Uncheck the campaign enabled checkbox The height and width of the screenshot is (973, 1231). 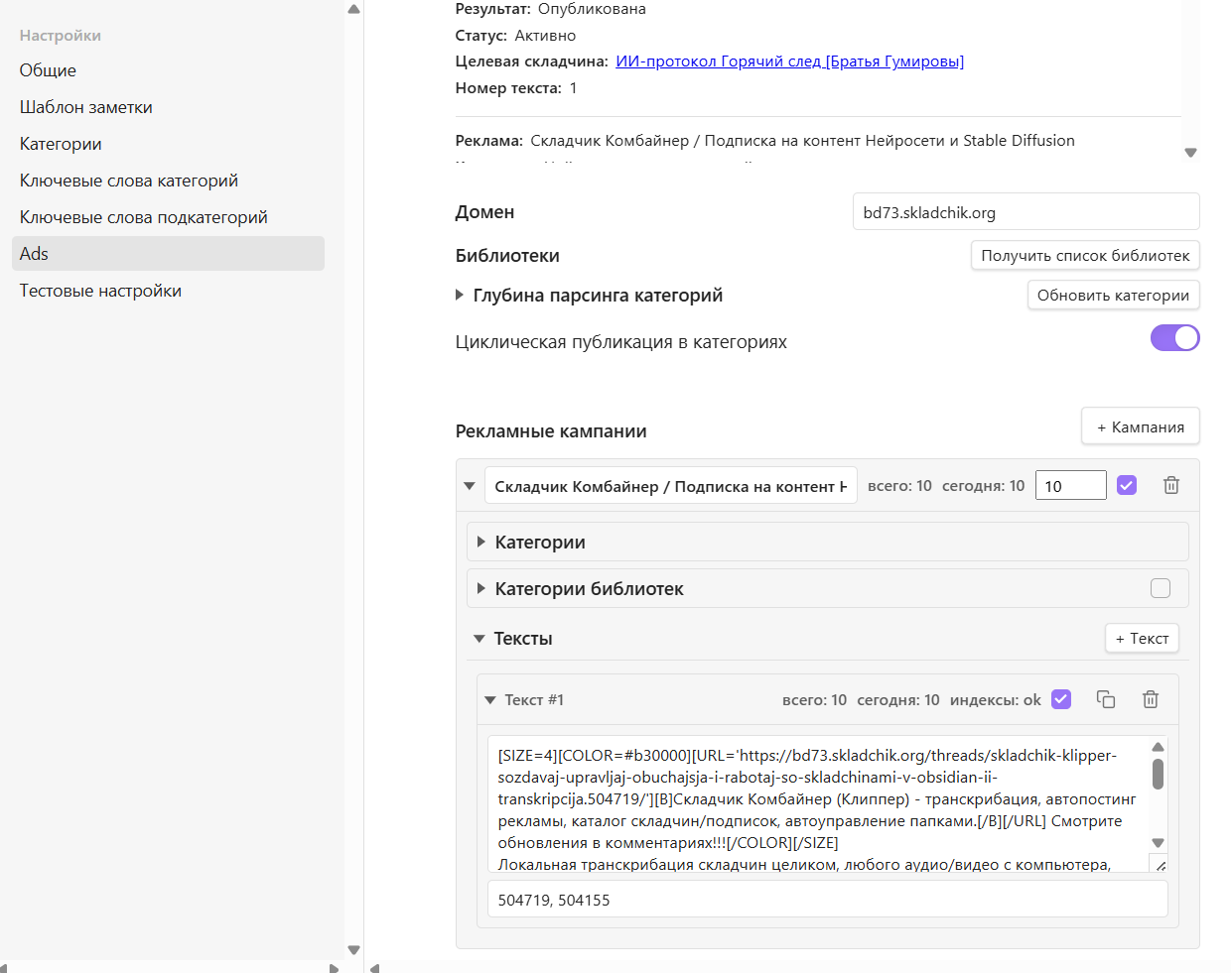pyautogui.click(x=1127, y=485)
